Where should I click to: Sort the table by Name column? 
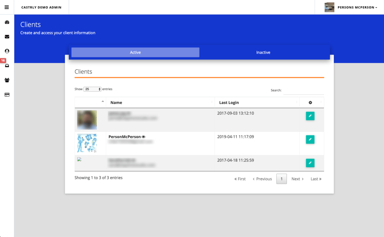[x=160, y=103]
